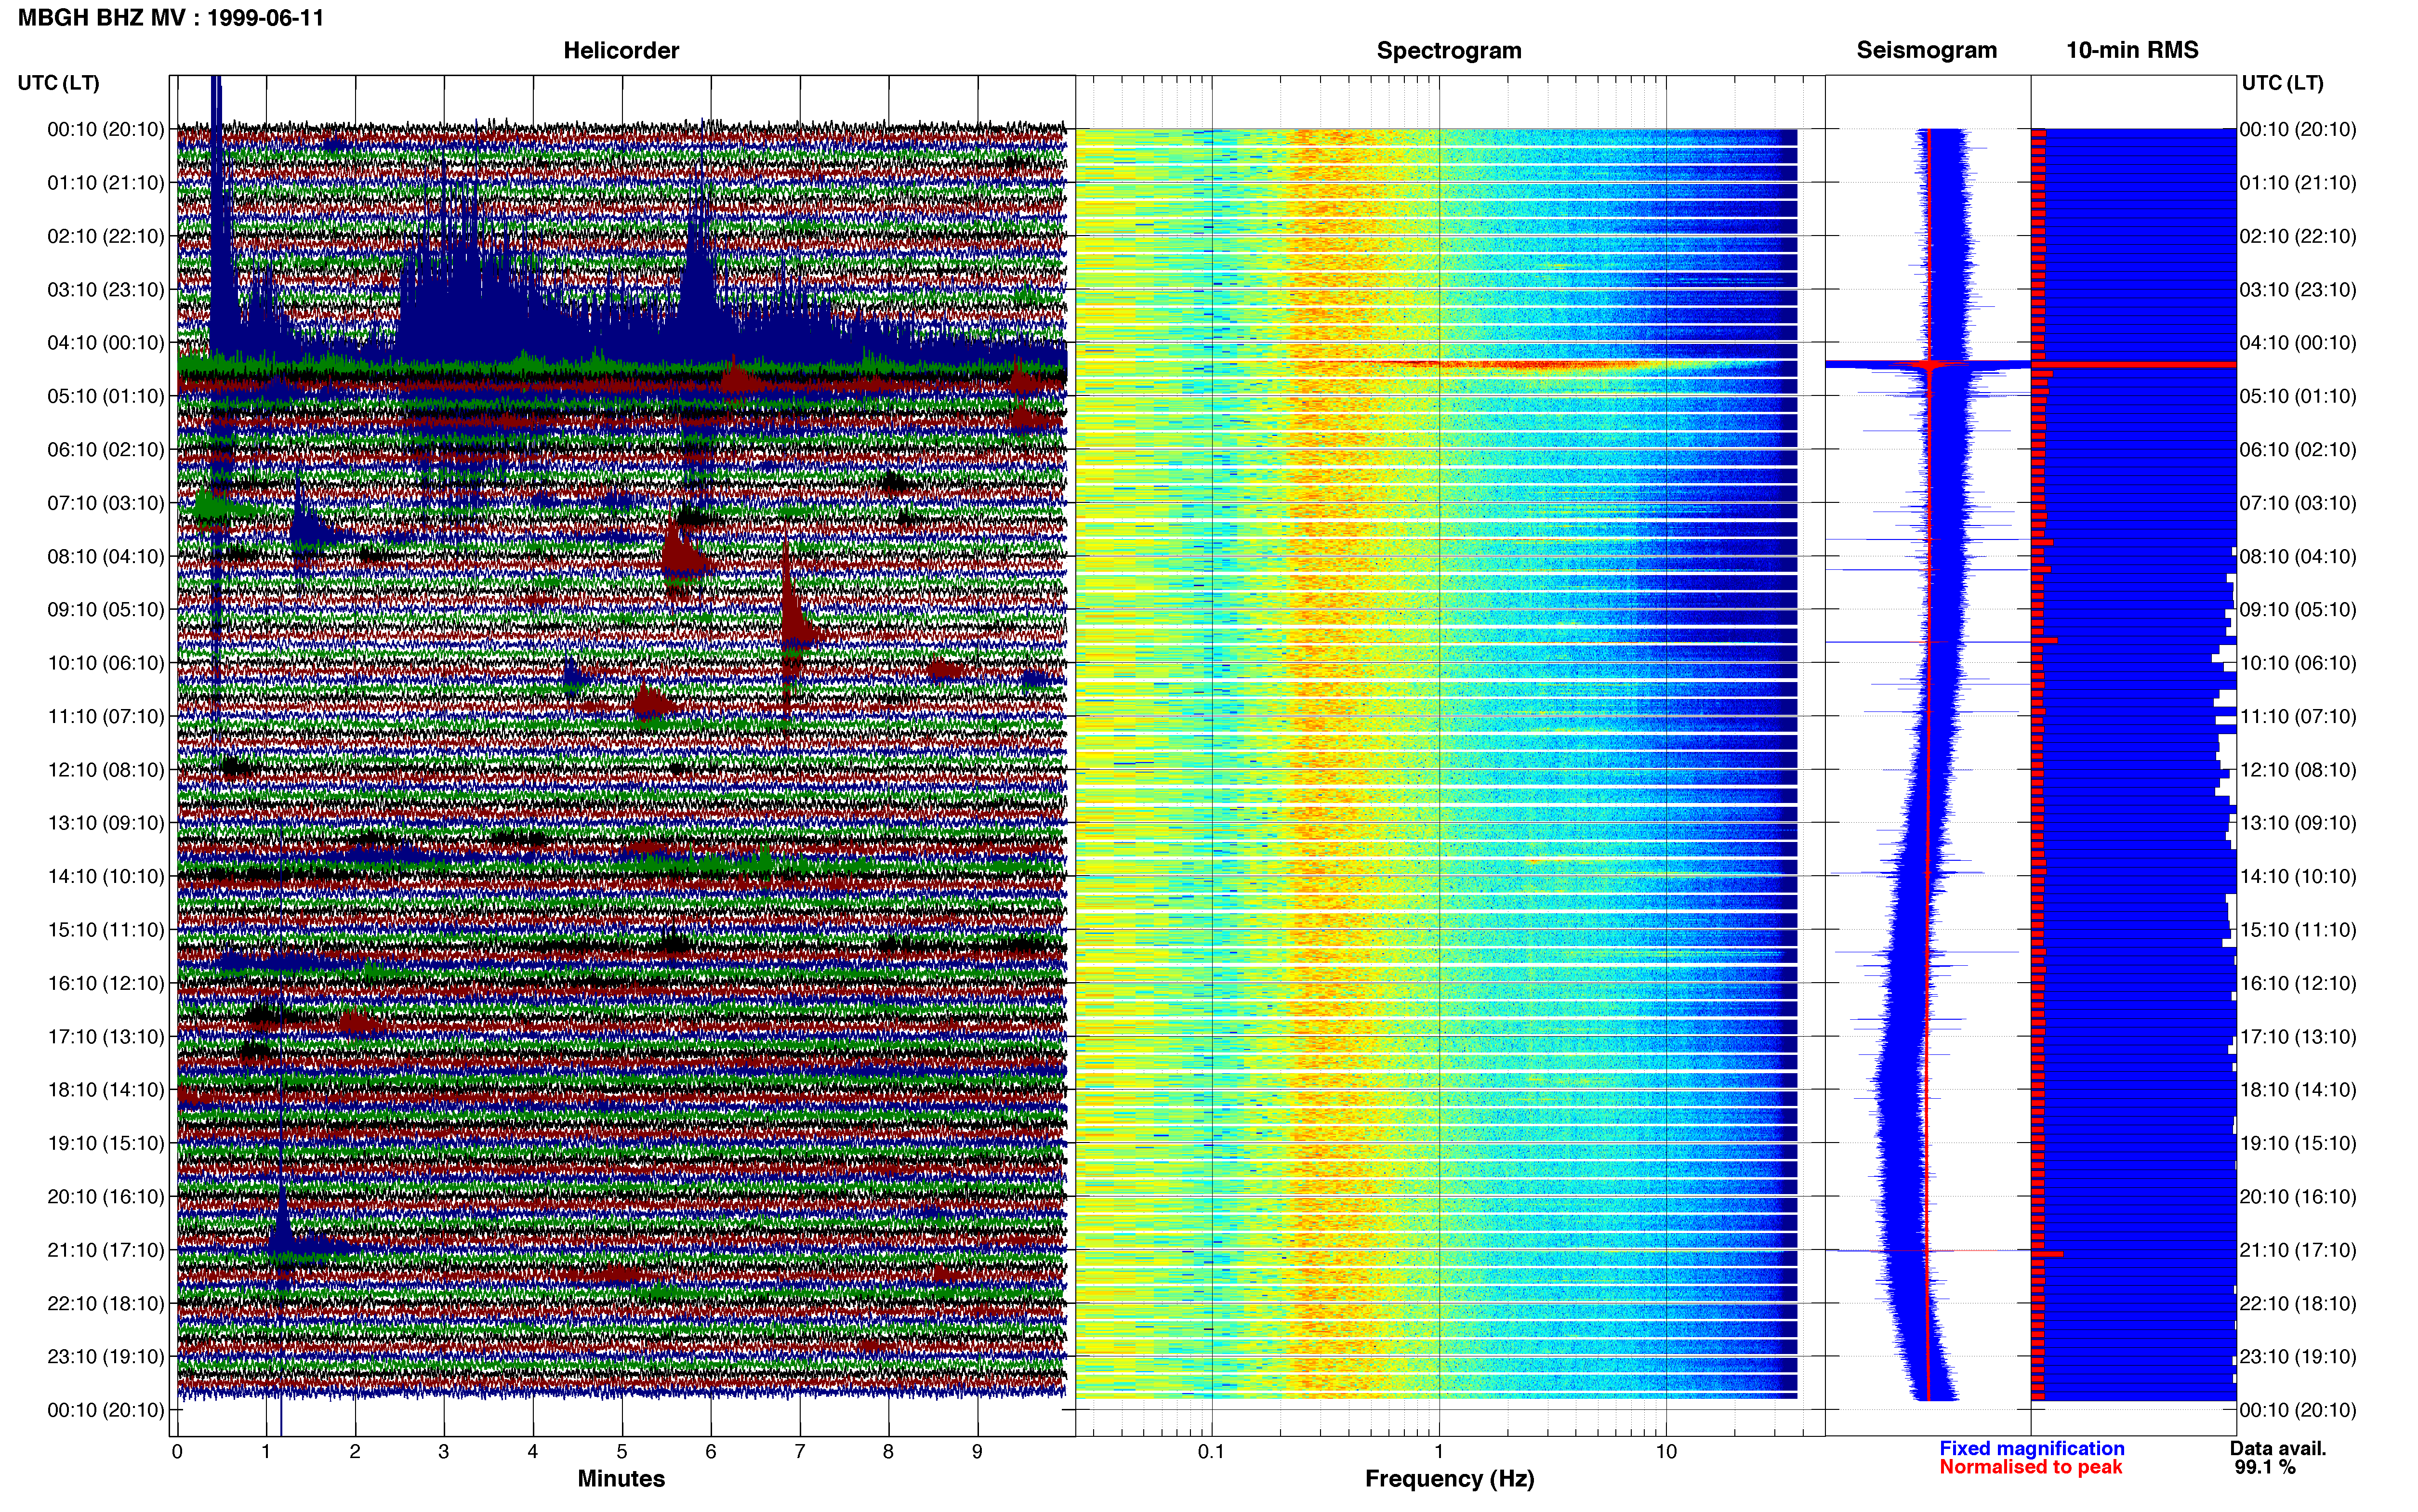The width and height of the screenshot is (2418, 1512).
Task: Select 03:10 (23:10) label left of Helicorder
Action: (106, 290)
